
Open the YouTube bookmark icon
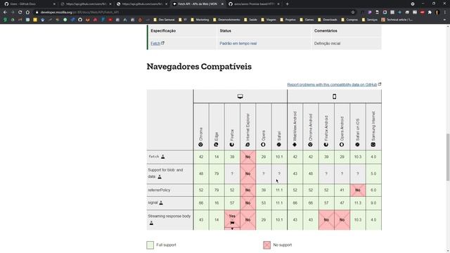click(110, 20)
